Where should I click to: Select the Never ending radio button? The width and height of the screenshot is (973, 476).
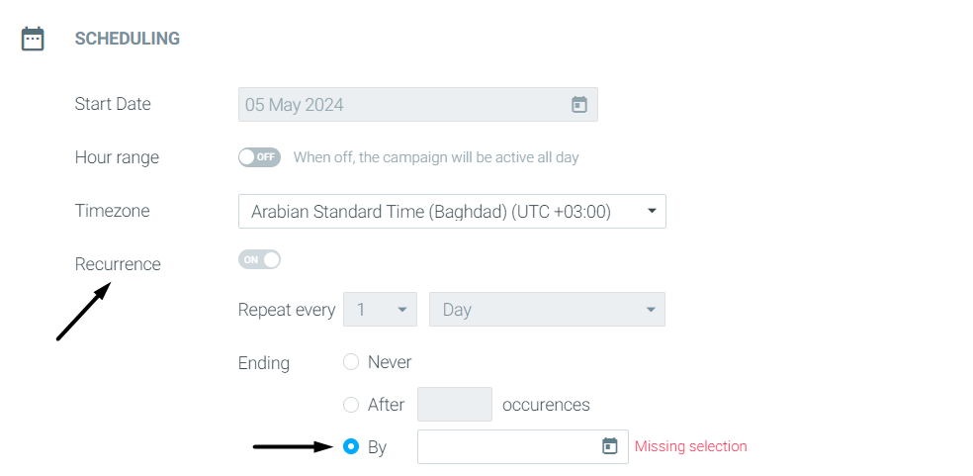point(351,362)
